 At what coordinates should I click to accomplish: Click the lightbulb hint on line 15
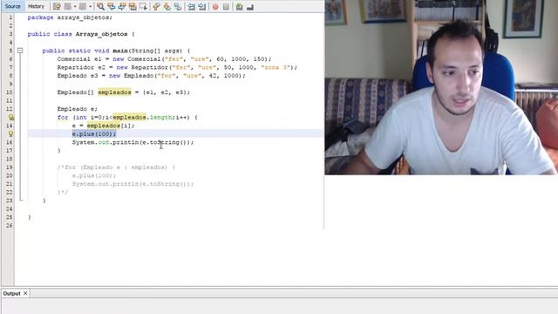(10, 133)
